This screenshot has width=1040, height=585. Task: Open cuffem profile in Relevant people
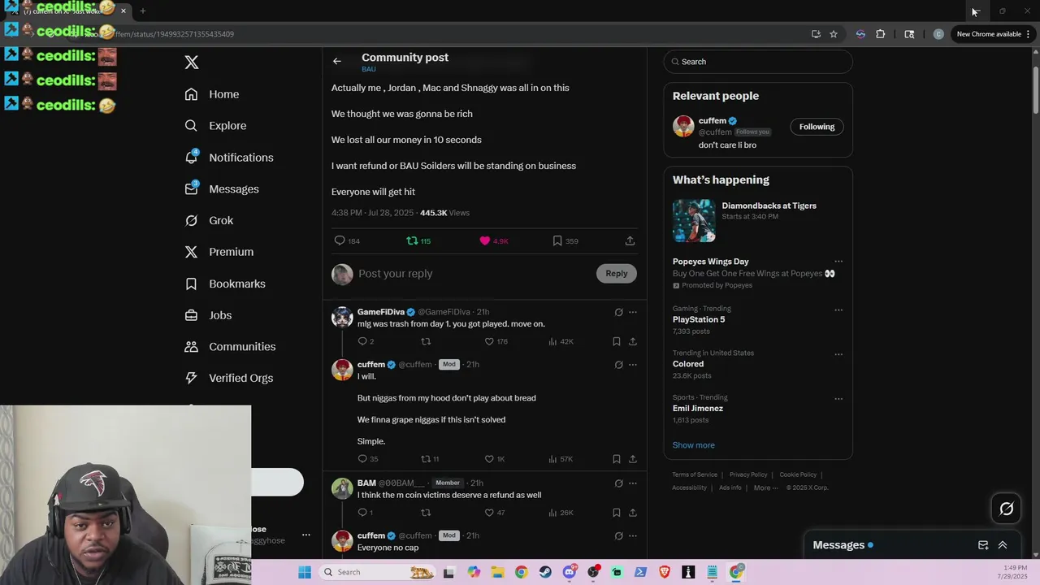712,121
